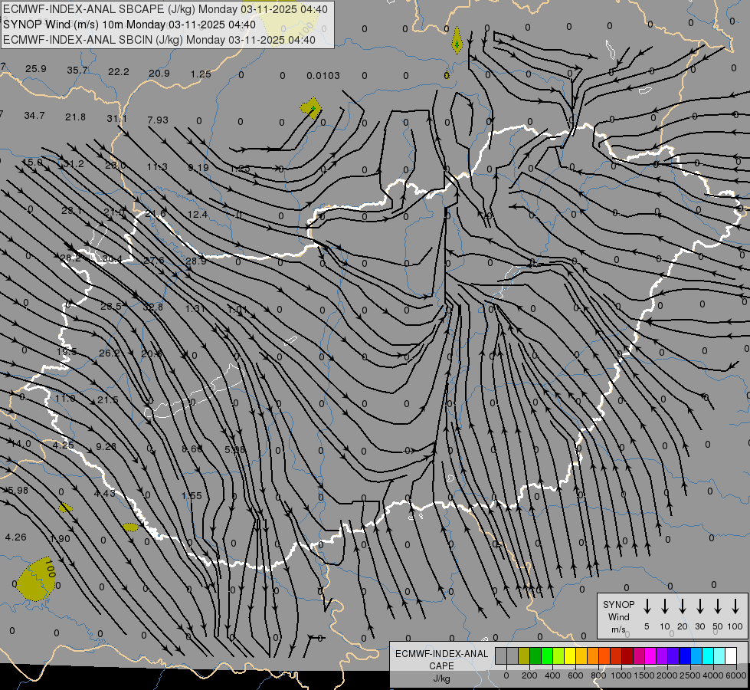Click the map value 12.4
The image size is (750, 690).
[x=197, y=215]
